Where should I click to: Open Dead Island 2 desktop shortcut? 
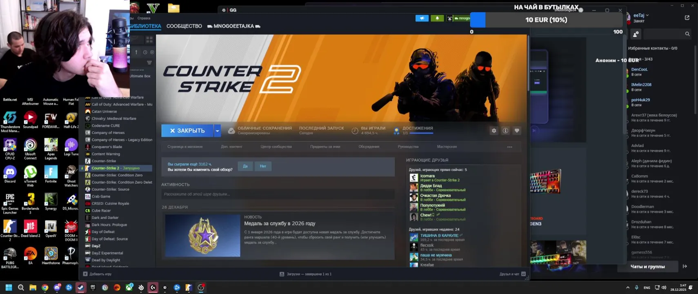[30, 229]
